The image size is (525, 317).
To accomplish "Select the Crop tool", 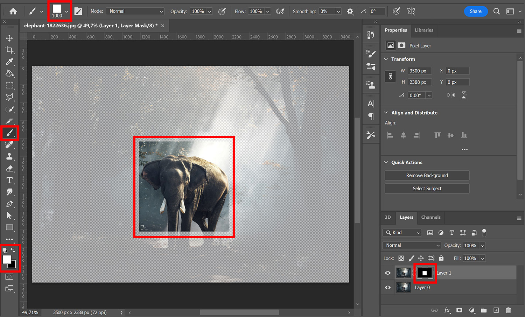I will point(9,50).
